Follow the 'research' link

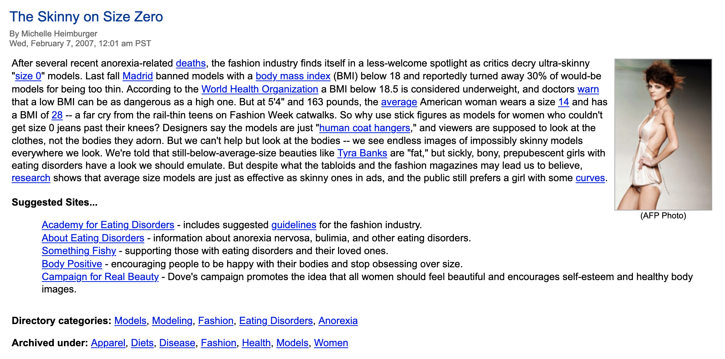click(31, 178)
